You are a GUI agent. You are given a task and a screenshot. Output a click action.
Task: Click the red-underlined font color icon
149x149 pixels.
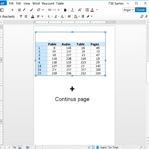(92, 10)
